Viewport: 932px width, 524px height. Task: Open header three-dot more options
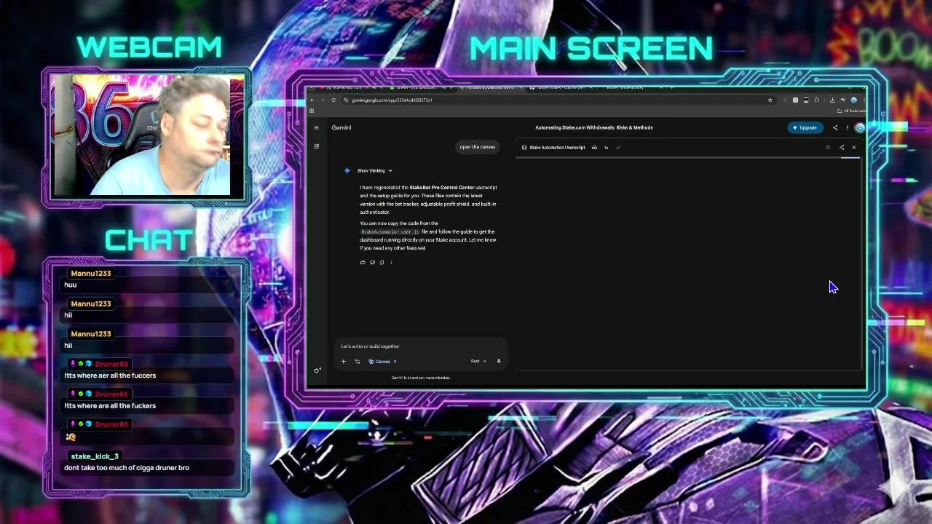coord(847,127)
